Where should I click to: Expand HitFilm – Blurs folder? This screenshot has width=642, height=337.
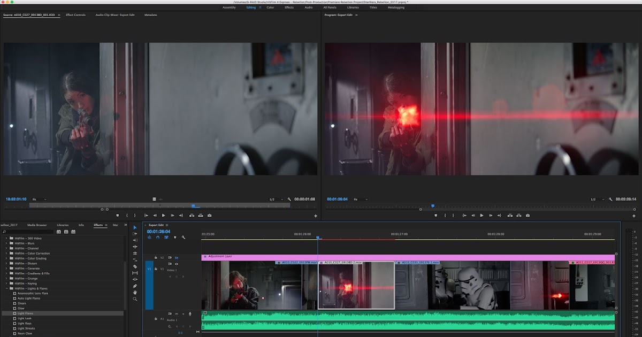(6, 243)
